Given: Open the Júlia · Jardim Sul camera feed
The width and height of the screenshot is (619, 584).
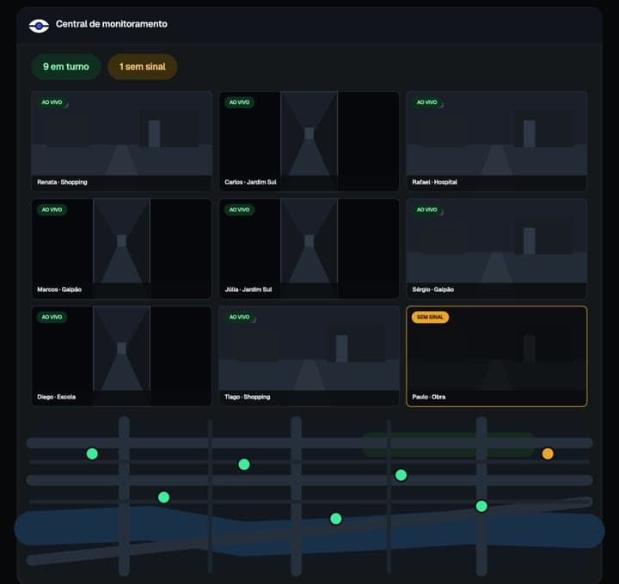Looking at the screenshot, I should tap(309, 248).
